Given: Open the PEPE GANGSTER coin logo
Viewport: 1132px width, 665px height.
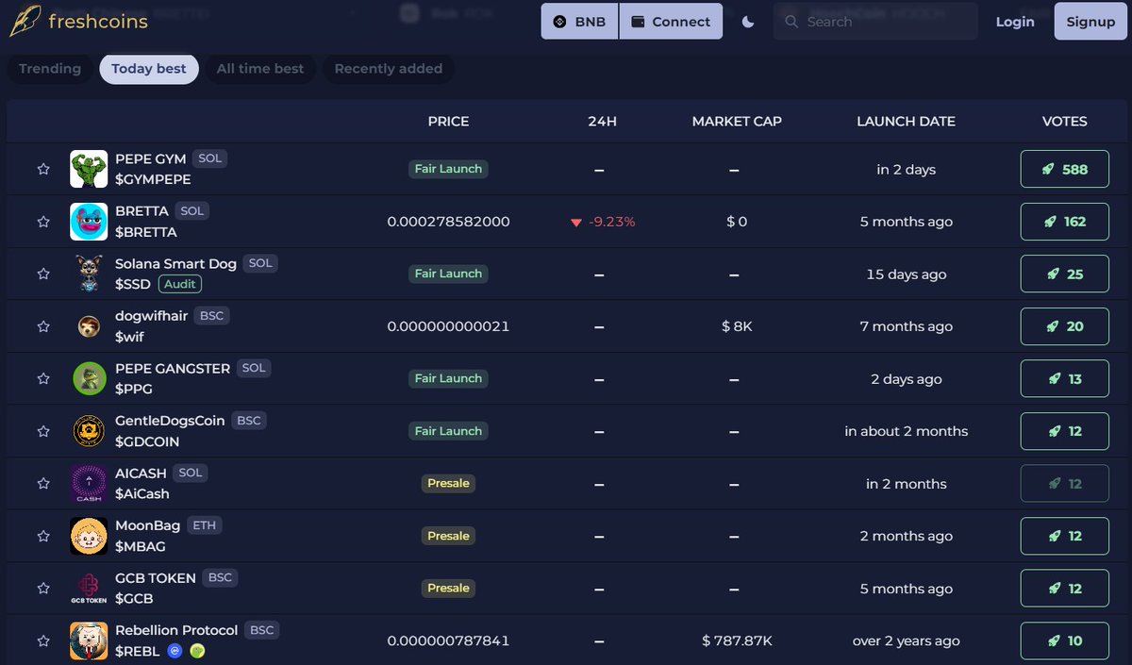Looking at the screenshot, I should tap(89, 379).
